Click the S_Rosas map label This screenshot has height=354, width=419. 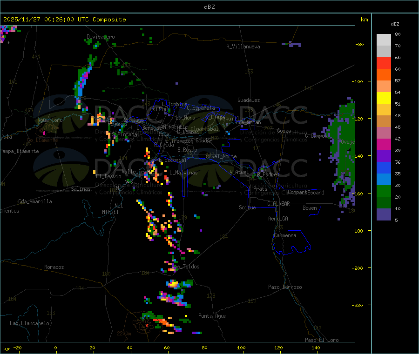(187, 150)
